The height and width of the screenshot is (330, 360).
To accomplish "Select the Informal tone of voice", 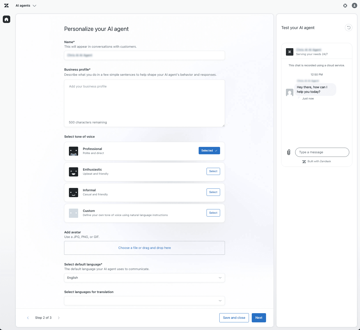I will [213, 192].
